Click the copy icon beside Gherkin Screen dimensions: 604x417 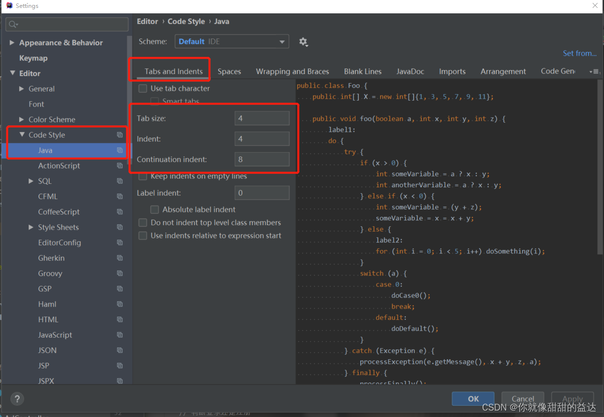click(x=119, y=258)
